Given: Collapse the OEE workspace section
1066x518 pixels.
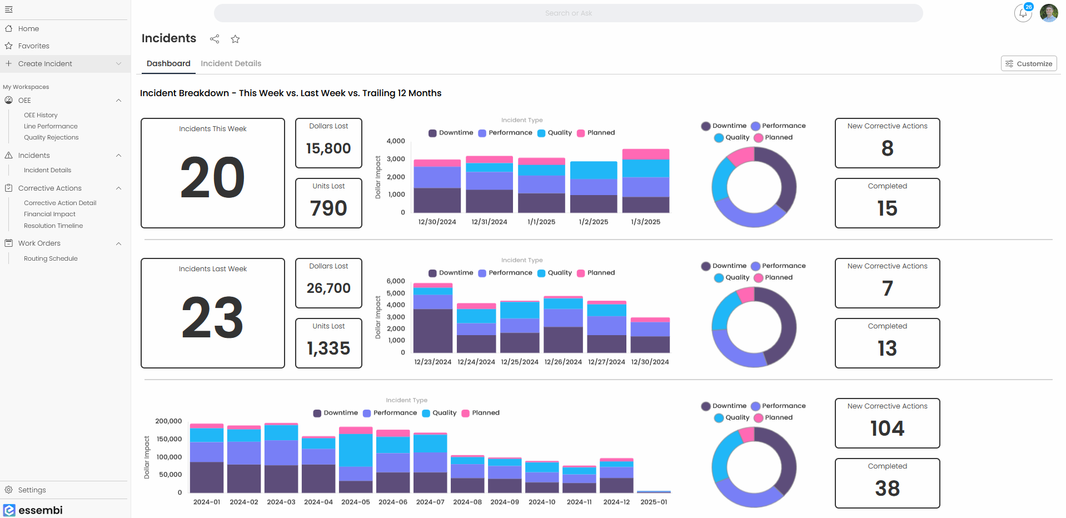Looking at the screenshot, I should (118, 101).
